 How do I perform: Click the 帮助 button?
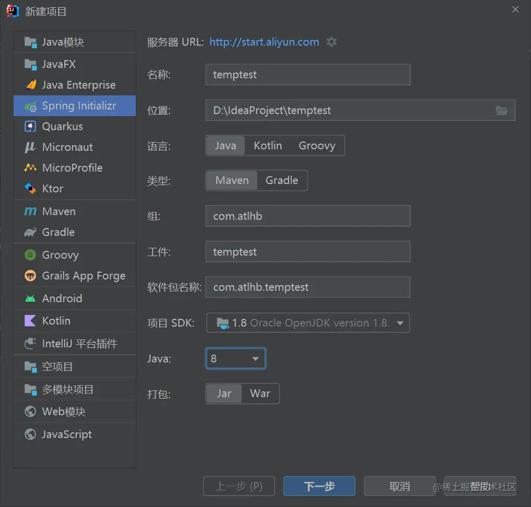[480, 486]
